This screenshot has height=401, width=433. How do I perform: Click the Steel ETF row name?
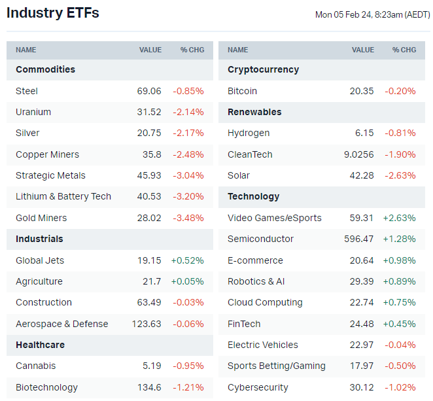pos(27,91)
